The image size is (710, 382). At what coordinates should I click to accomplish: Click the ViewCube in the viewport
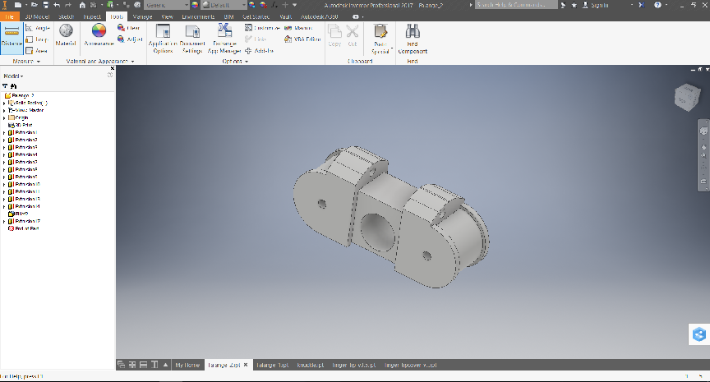click(x=687, y=97)
